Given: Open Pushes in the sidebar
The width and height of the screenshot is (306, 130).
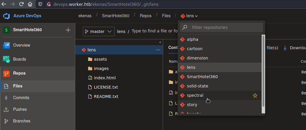Looking at the screenshot, I should [x=20, y=109].
